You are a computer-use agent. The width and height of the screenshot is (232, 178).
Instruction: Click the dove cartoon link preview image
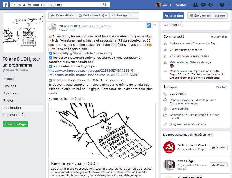[x=102, y=131]
